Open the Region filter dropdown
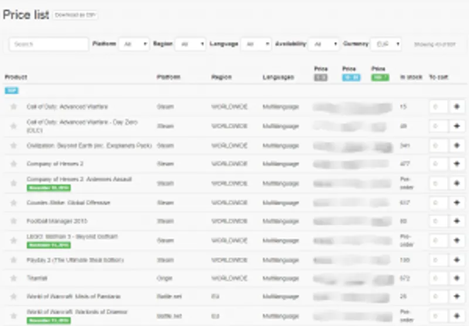Screen dimensions: 469x326 click(190, 44)
